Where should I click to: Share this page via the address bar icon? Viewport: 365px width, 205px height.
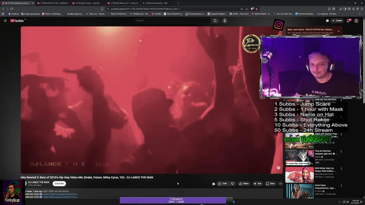point(247,9)
